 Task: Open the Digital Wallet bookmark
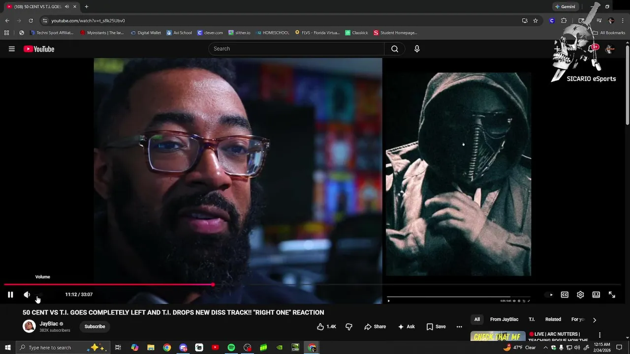(x=146, y=33)
